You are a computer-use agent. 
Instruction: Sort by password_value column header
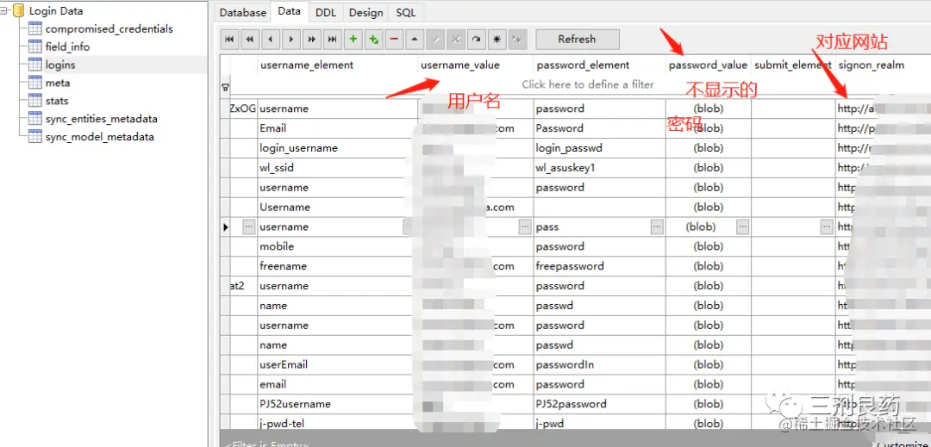click(x=709, y=65)
